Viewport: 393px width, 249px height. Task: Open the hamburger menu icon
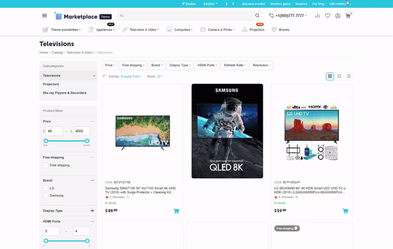click(x=45, y=16)
